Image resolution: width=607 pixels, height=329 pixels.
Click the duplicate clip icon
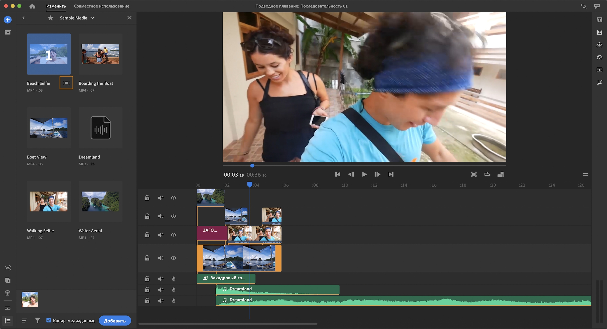click(x=8, y=280)
